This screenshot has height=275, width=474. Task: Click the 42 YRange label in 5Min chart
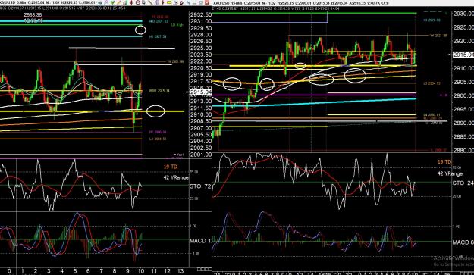176,177
